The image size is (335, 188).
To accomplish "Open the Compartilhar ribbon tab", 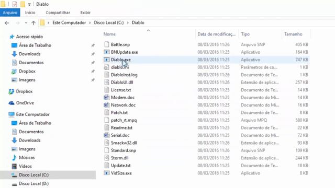I will [58, 13].
